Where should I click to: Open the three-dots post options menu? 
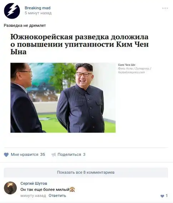tap(165, 8)
